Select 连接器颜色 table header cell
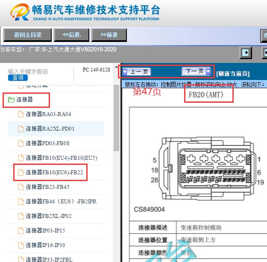Image resolution: width=267 pixels, height=262 pixels. point(153,253)
